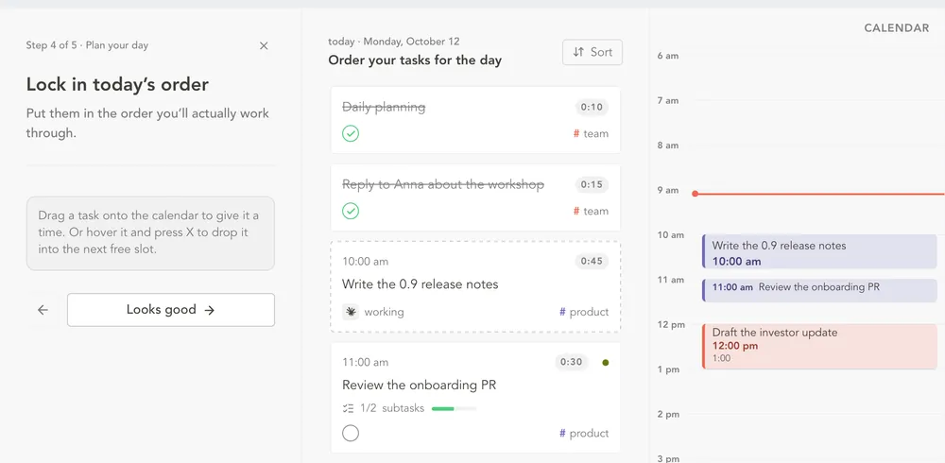945x463 pixels.
Task: Close the Plan your day guide
Action: coord(264,45)
